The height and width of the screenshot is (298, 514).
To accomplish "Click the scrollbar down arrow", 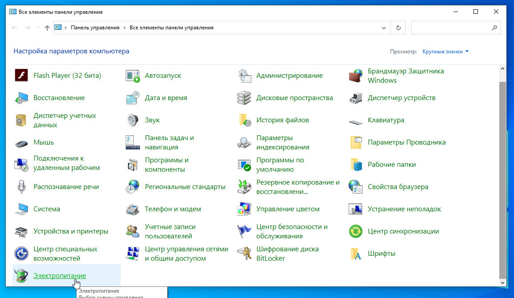I will click(502, 282).
